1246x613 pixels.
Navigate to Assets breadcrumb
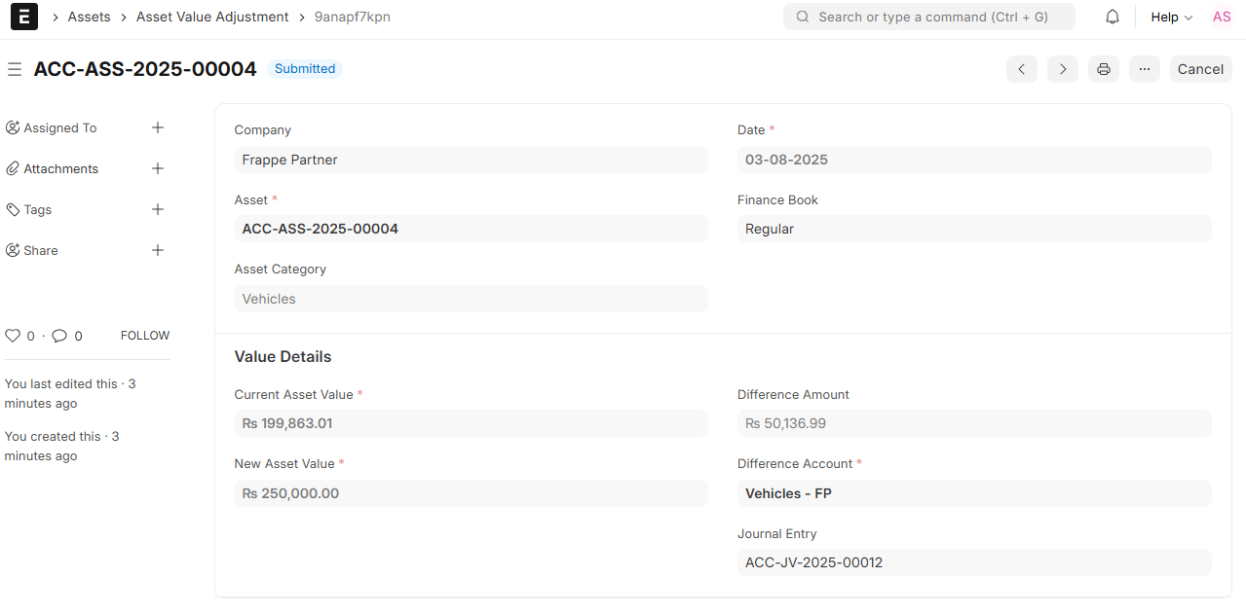coord(89,17)
